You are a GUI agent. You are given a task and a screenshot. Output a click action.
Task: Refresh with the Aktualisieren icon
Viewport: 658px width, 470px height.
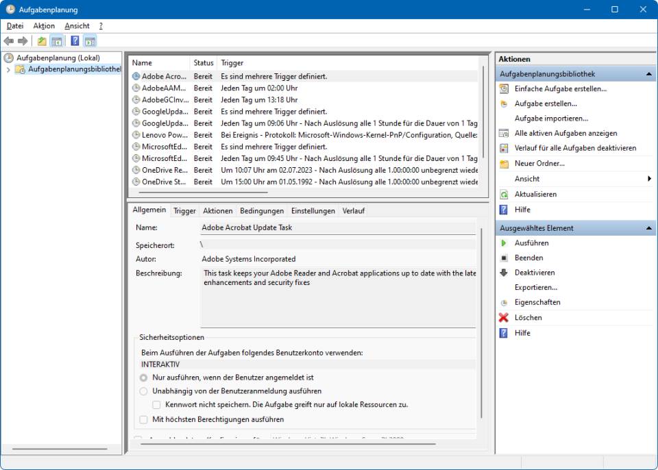504,194
